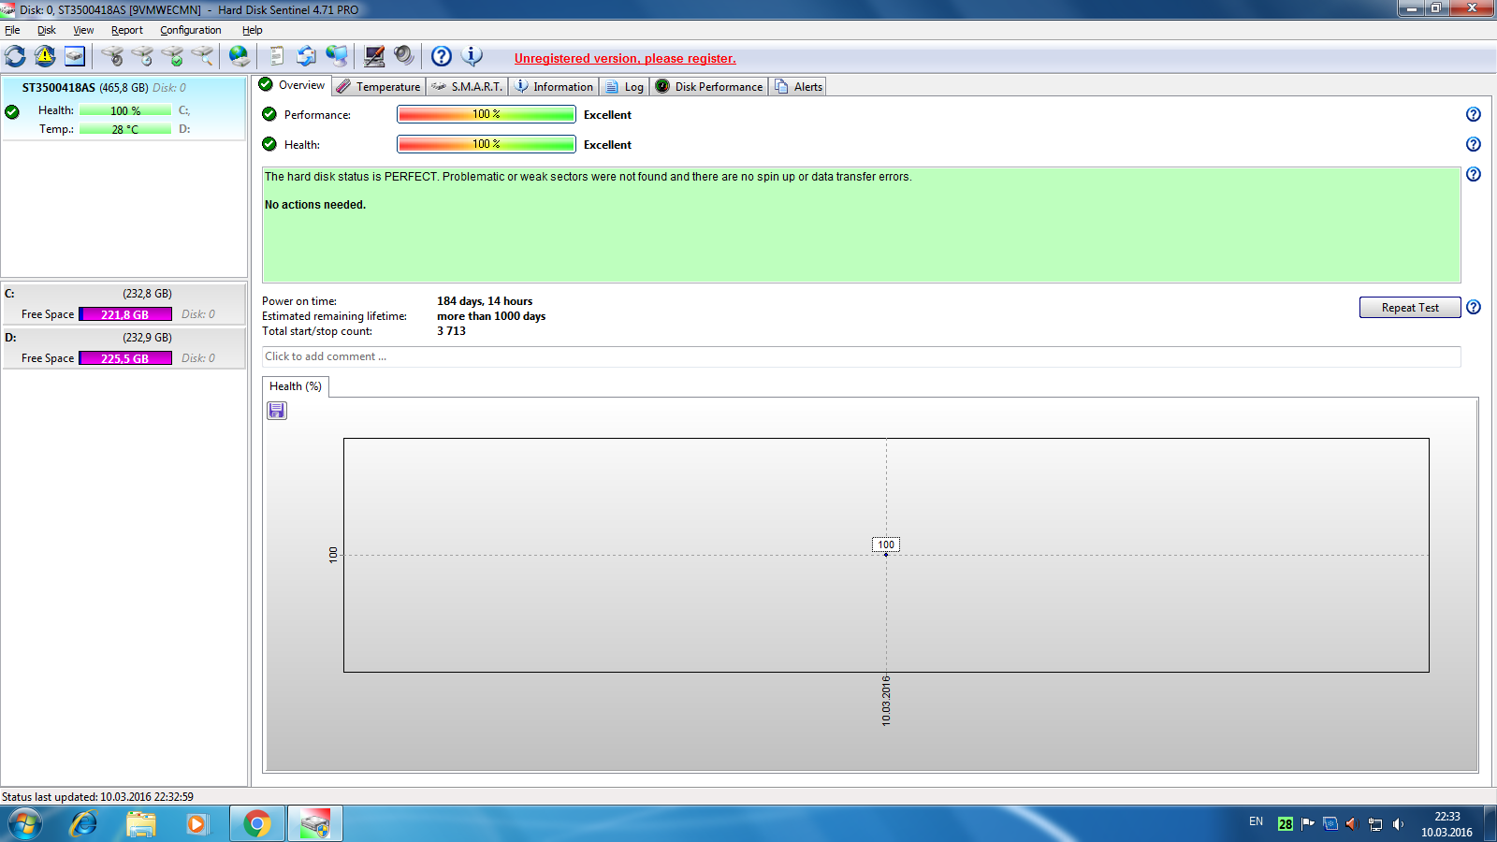Viewport: 1497px width, 842px height.
Task: Click the network connection tray icon
Action: point(1375,824)
